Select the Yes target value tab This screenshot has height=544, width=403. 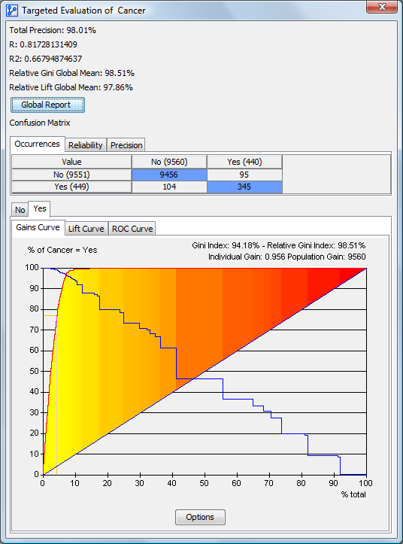click(x=40, y=209)
